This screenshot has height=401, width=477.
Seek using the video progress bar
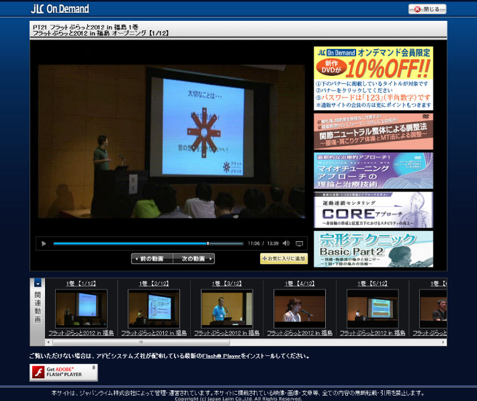click(x=148, y=243)
